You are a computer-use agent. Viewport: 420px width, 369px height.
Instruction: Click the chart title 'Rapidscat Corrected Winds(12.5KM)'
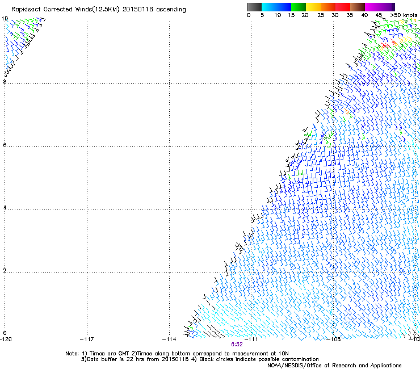point(65,10)
